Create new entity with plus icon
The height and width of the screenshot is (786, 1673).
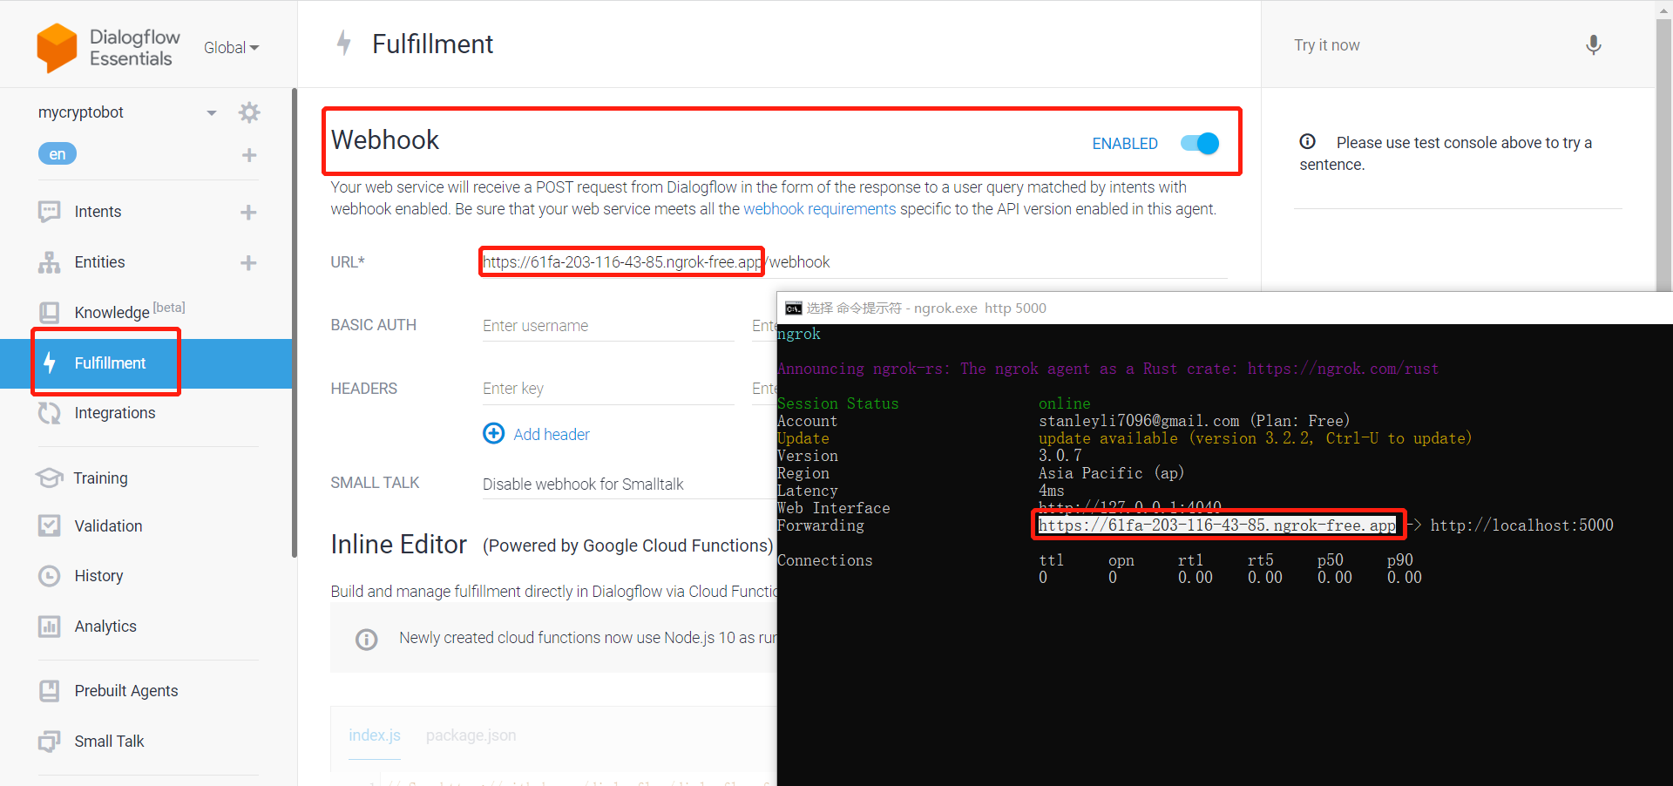pos(248,263)
